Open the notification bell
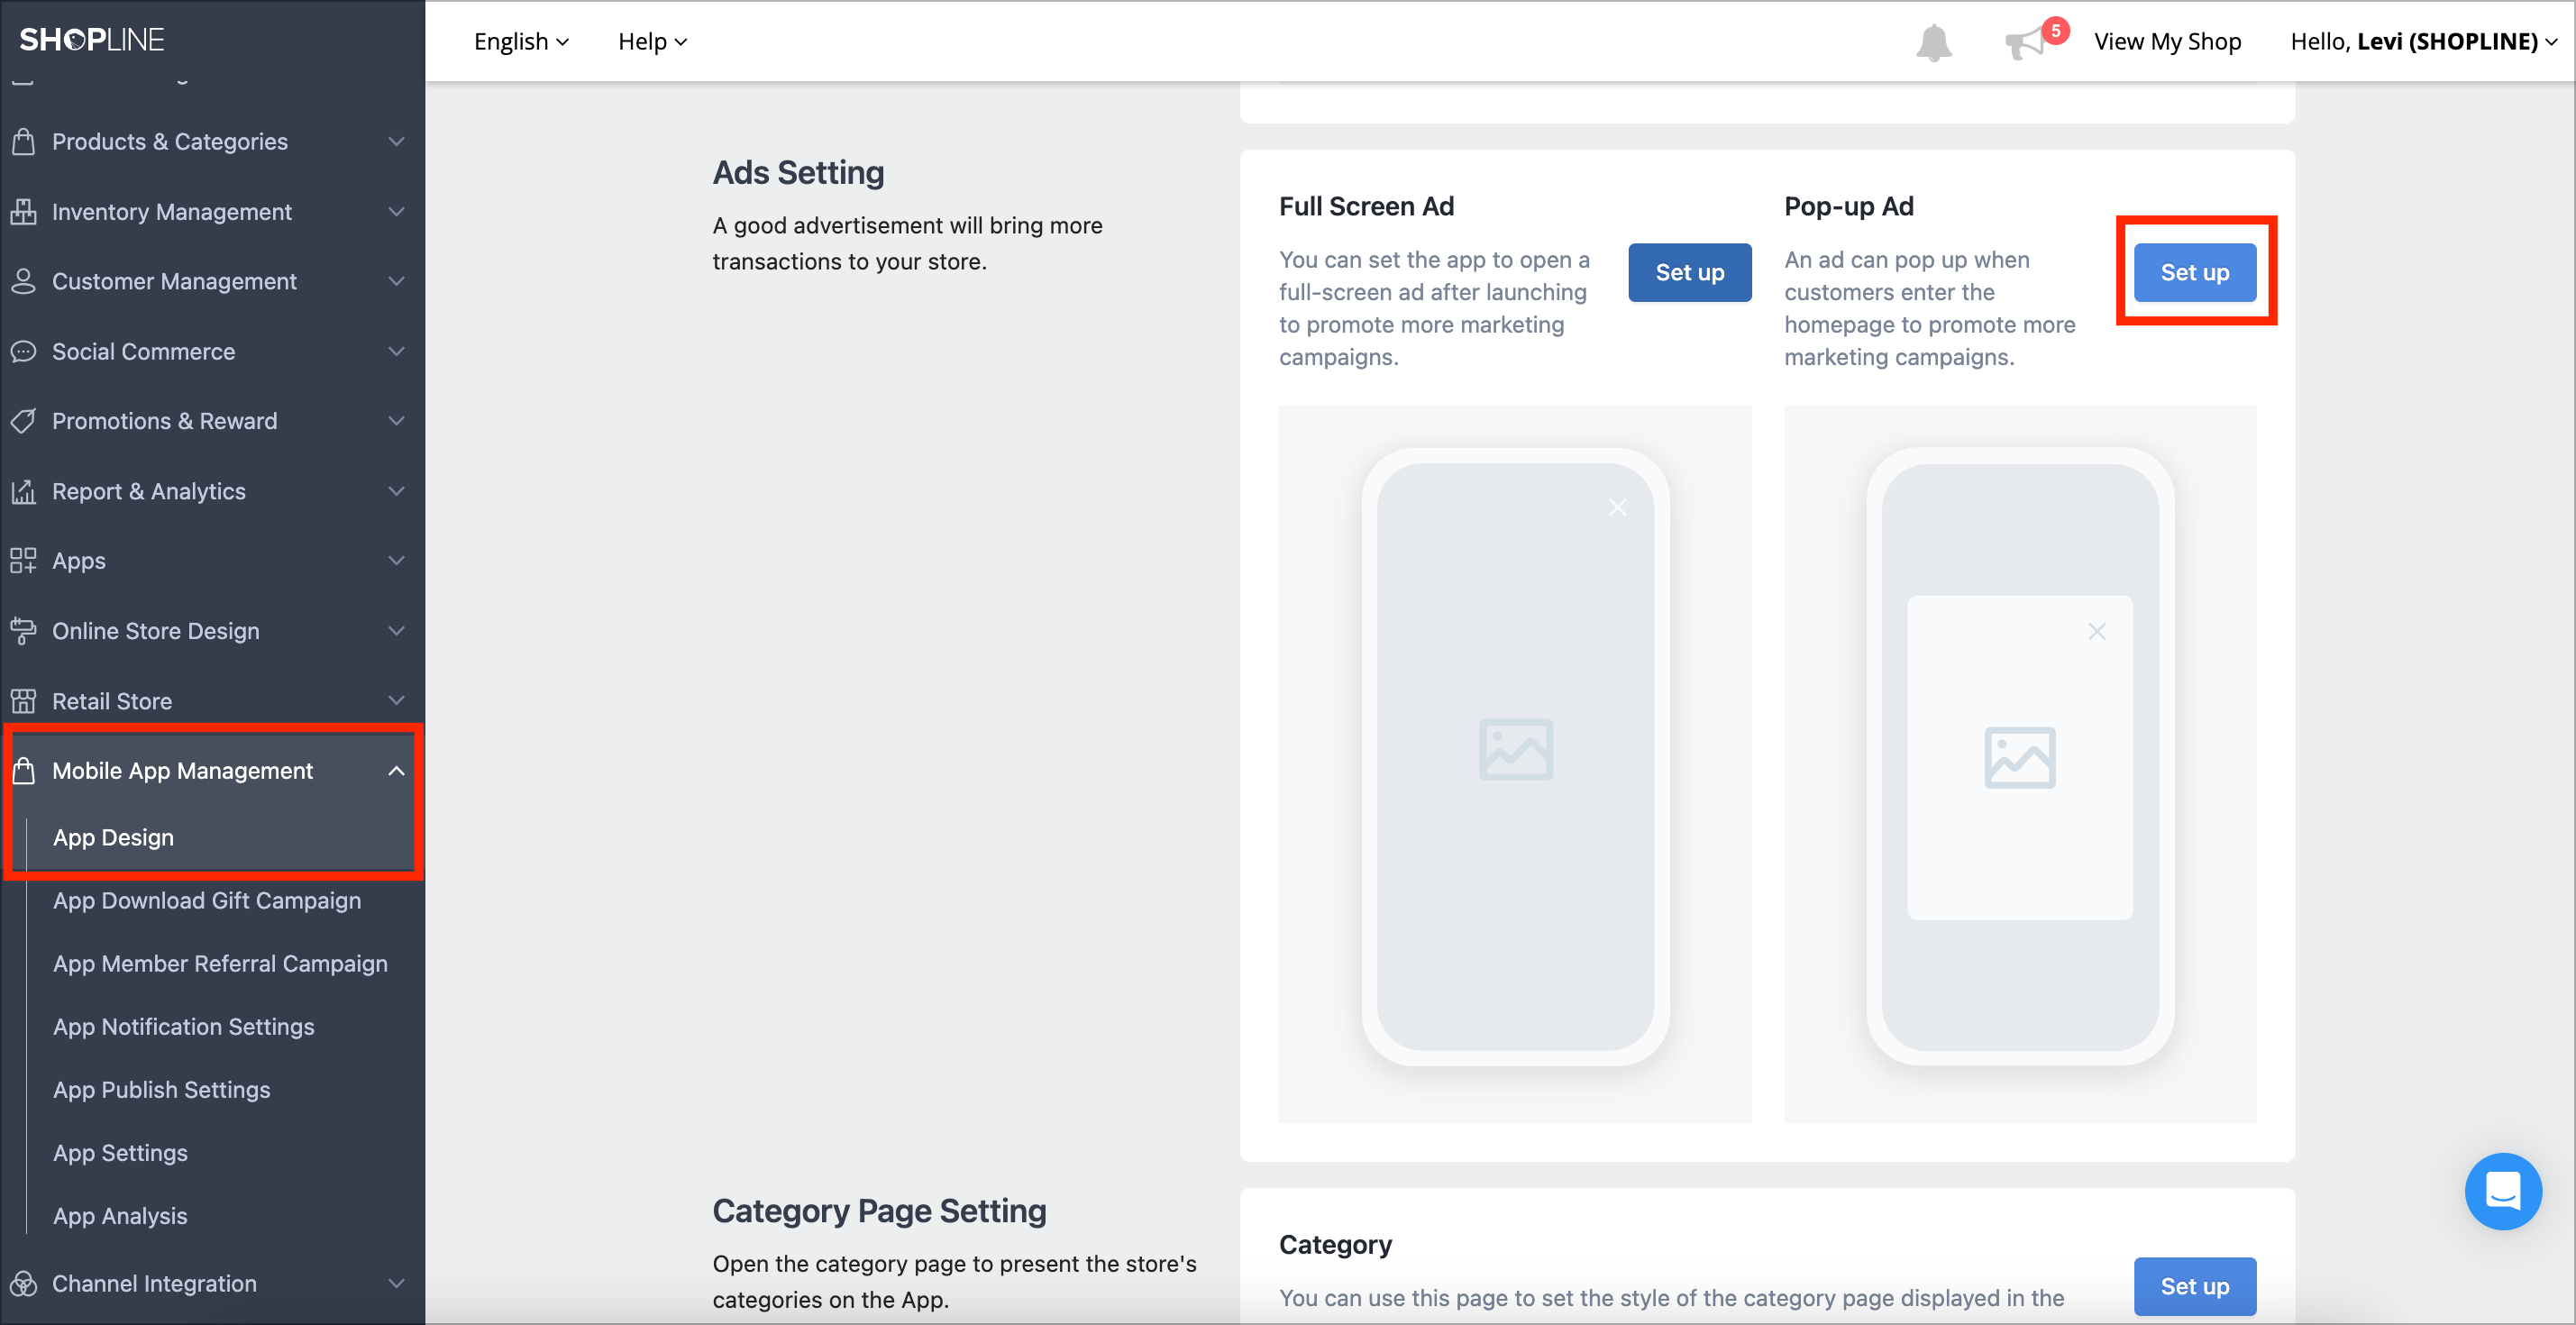The image size is (2576, 1325). pos(1932,41)
